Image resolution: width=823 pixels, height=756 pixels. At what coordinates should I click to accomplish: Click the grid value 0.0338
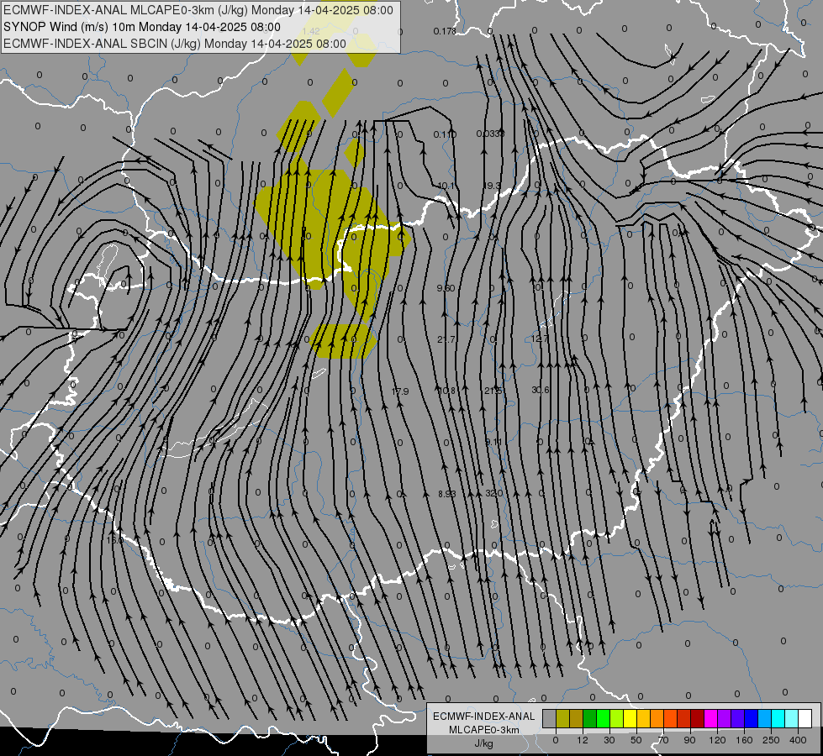point(490,134)
